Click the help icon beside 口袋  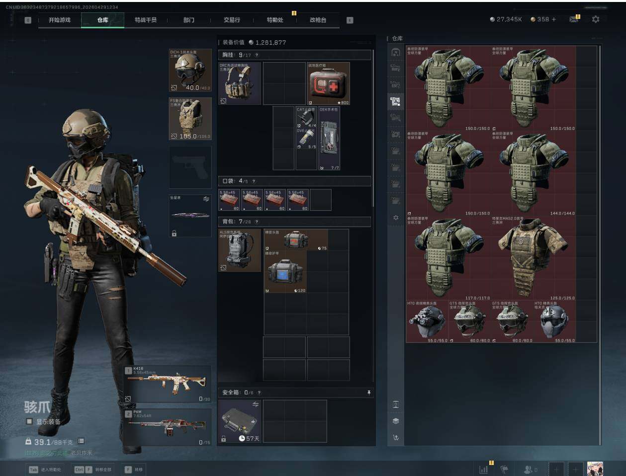coord(254,181)
